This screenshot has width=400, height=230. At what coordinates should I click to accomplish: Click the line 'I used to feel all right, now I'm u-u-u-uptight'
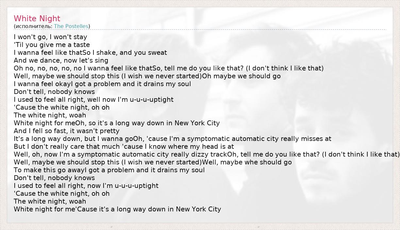[86, 186]
